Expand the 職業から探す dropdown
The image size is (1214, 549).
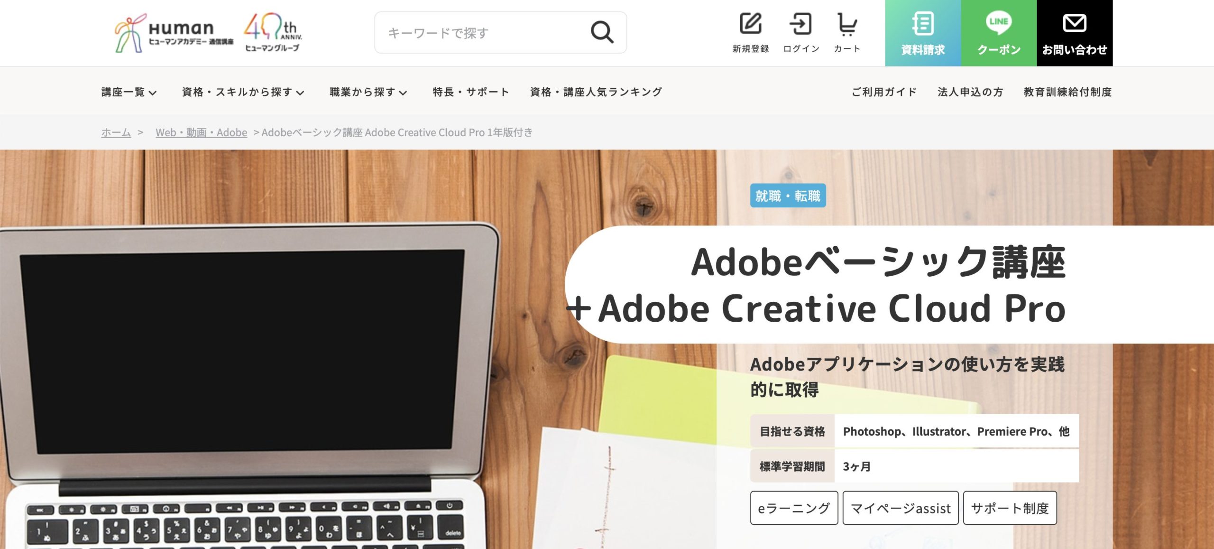pyautogui.click(x=368, y=92)
